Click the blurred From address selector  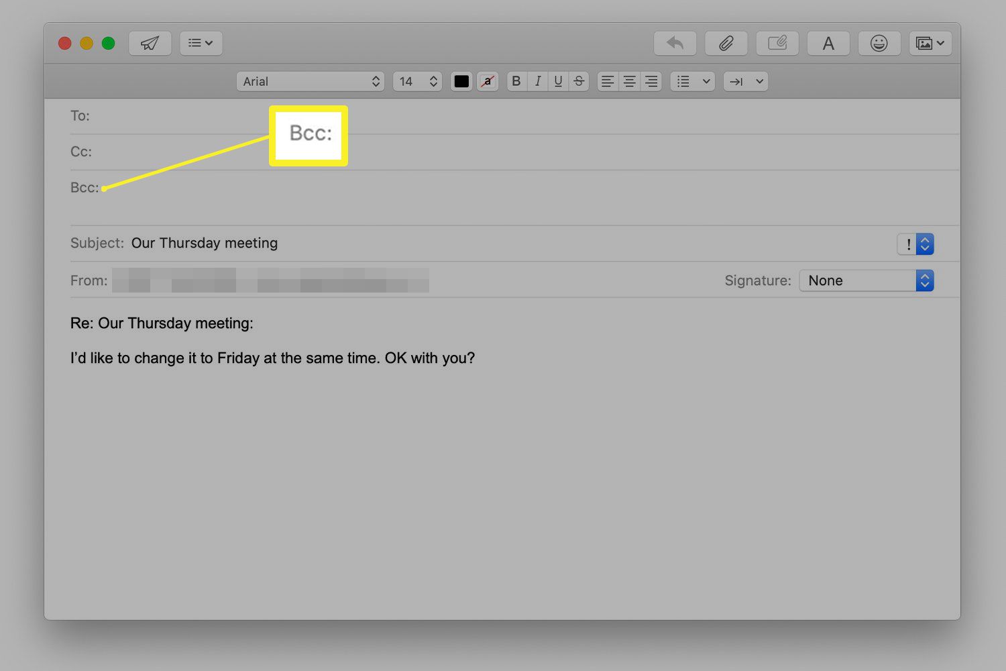coord(270,280)
